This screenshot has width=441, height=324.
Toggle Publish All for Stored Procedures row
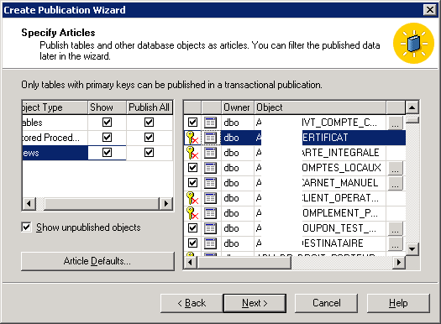tap(149, 138)
